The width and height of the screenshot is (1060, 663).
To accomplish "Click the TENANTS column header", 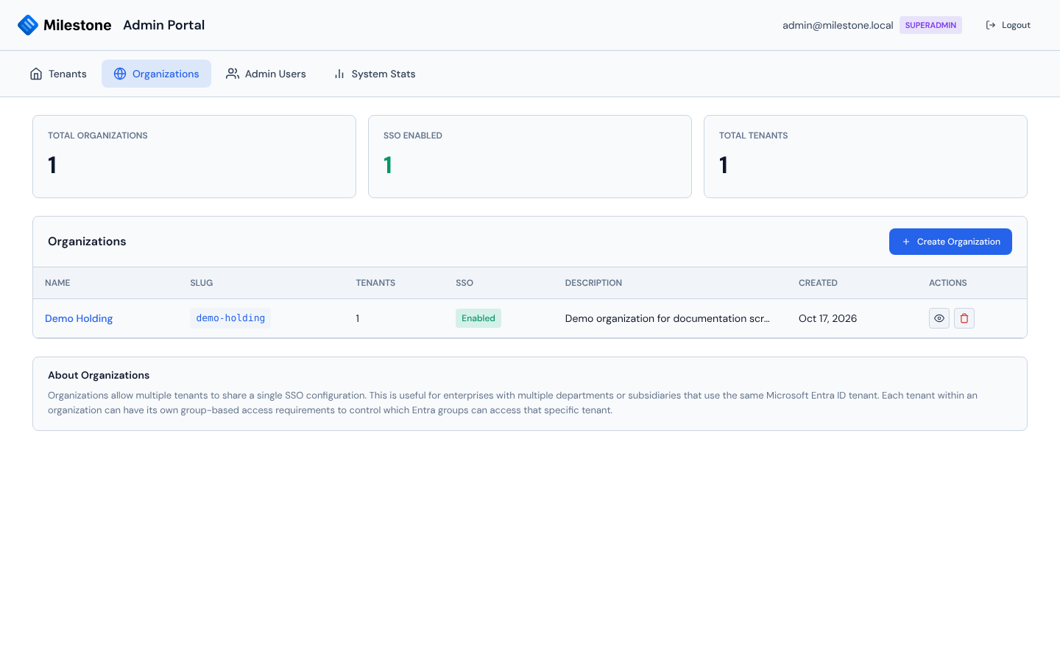I will (x=375, y=283).
